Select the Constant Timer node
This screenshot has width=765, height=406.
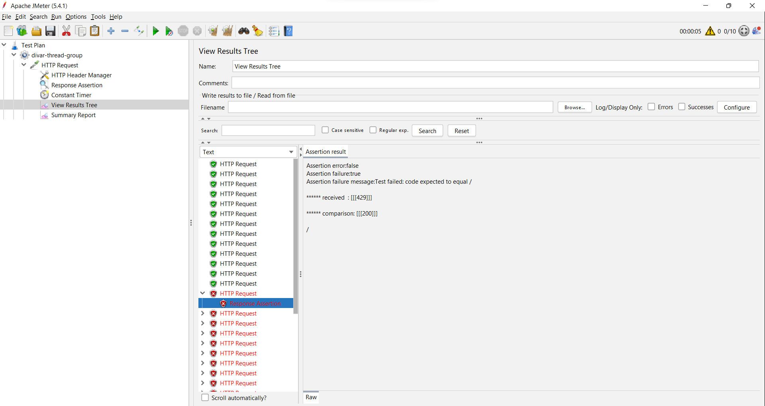[x=71, y=95]
